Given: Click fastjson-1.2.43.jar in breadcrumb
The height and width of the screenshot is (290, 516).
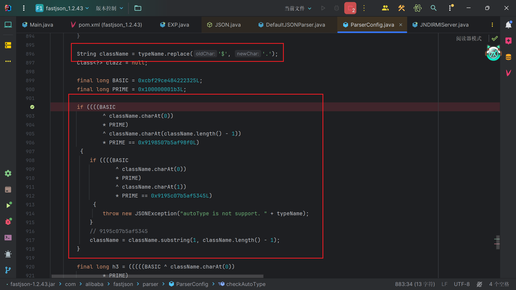Looking at the screenshot, I should 33,284.
